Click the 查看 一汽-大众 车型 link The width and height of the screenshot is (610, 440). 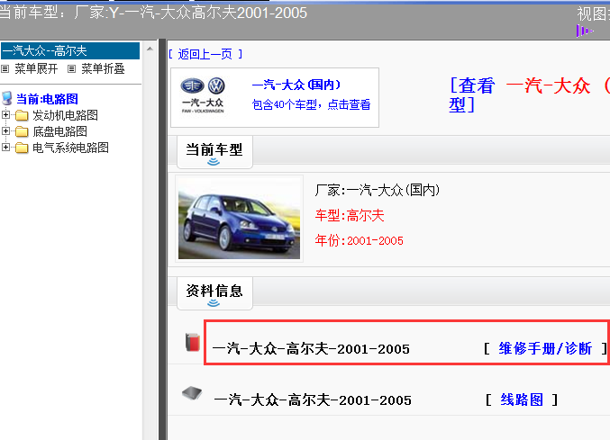pyautogui.click(x=529, y=95)
